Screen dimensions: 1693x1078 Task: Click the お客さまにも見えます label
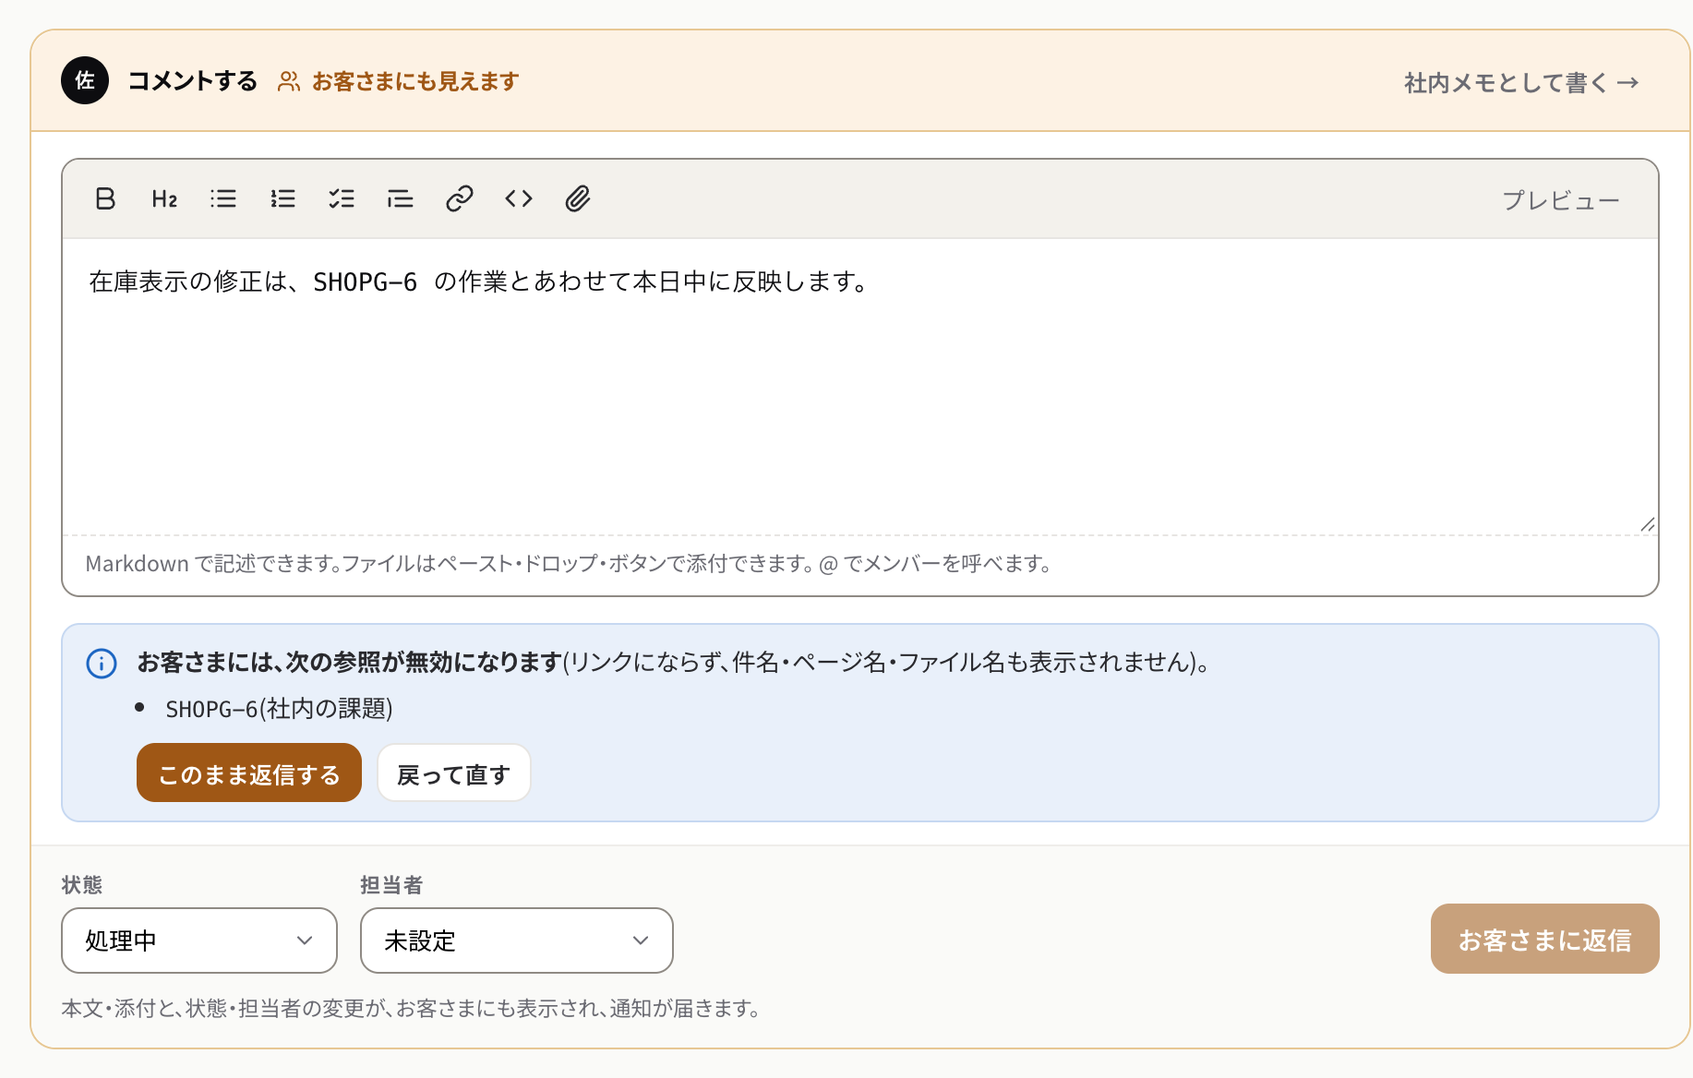[x=415, y=81]
